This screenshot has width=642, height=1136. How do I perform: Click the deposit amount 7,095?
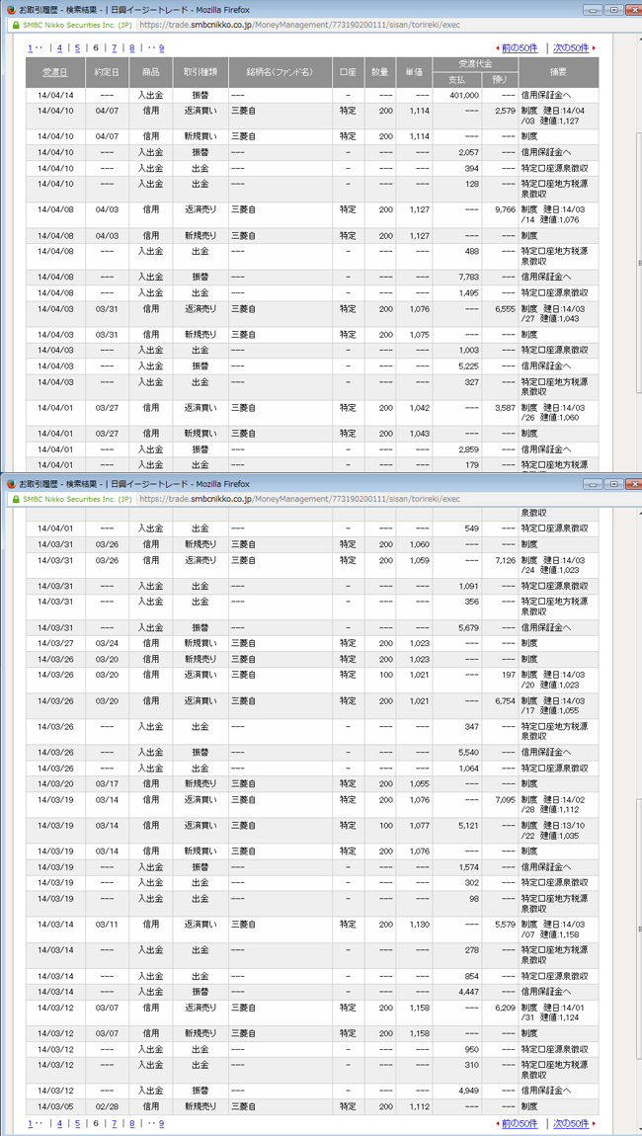point(505,800)
